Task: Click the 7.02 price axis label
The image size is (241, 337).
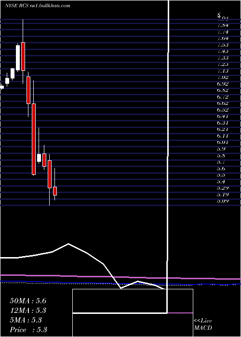Action: click(x=223, y=77)
